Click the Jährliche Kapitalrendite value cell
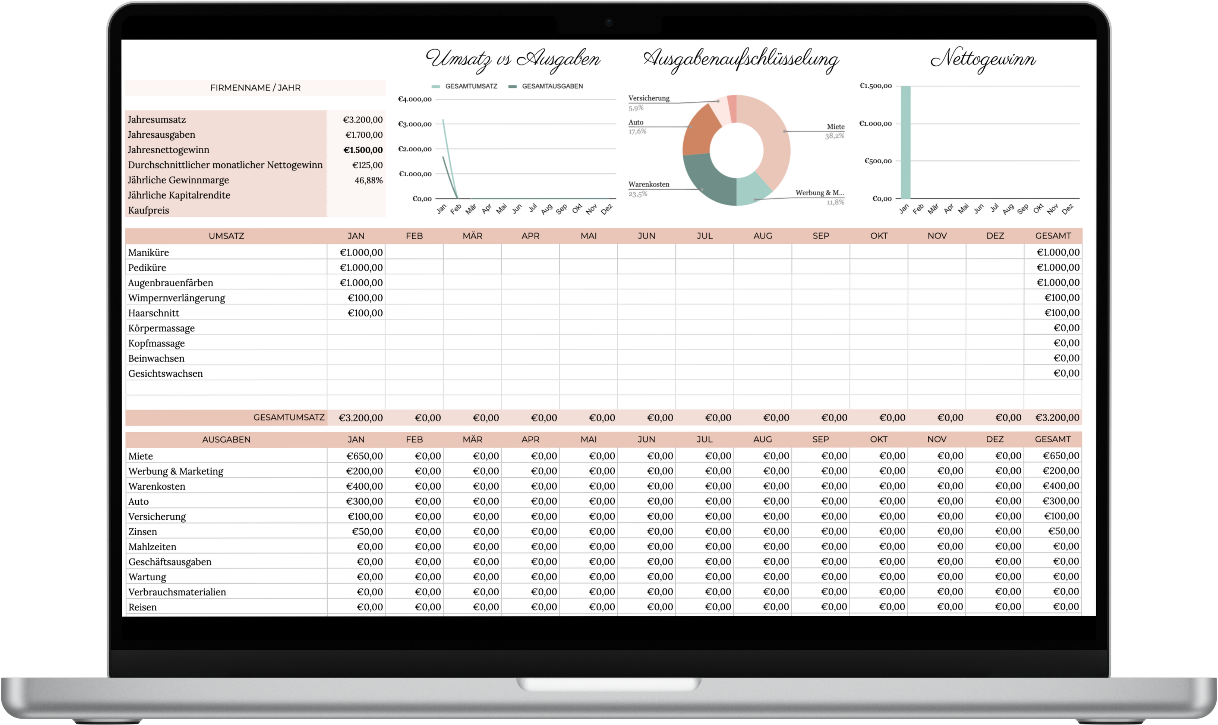Screen dimensions: 1218x725 tap(356, 195)
